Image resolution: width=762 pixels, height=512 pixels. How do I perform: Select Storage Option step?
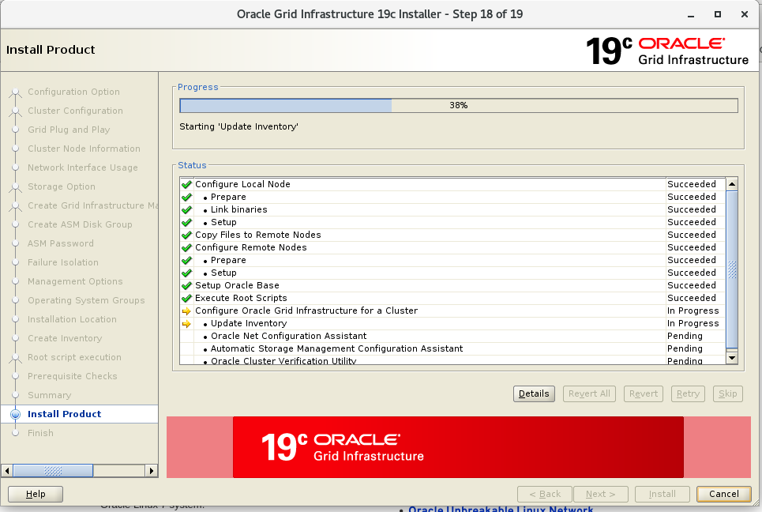pyautogui.click(x=62, y=186)
